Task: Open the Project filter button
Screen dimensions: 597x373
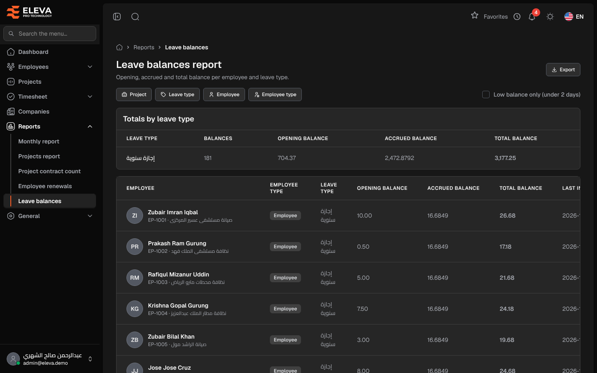Action: click(x=134, y=94)
